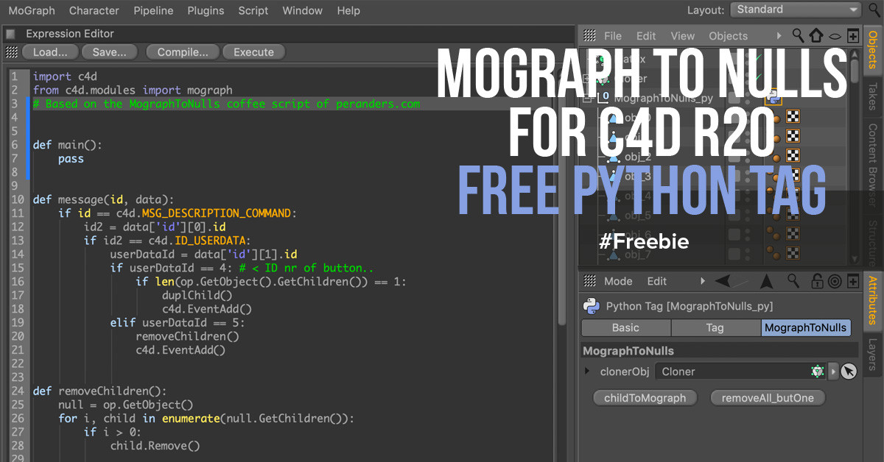Screen dimensions: 884x462
Task: Click the object picker cursor icon for clonerObj
Action: point(849,372)
